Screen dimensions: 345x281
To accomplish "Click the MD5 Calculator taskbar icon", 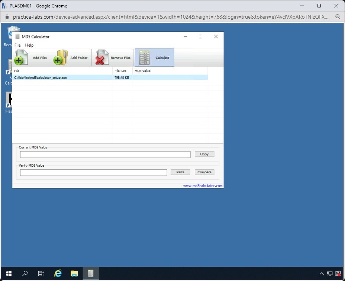I will (90, 274).
